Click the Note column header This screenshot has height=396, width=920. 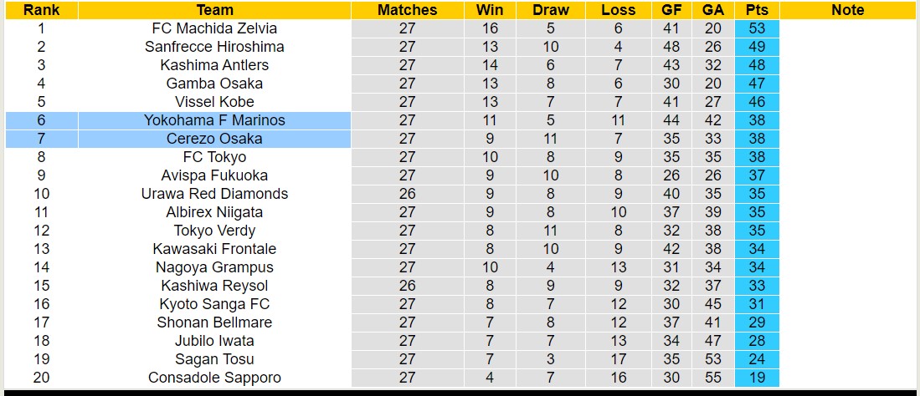[x=848, y=10]
